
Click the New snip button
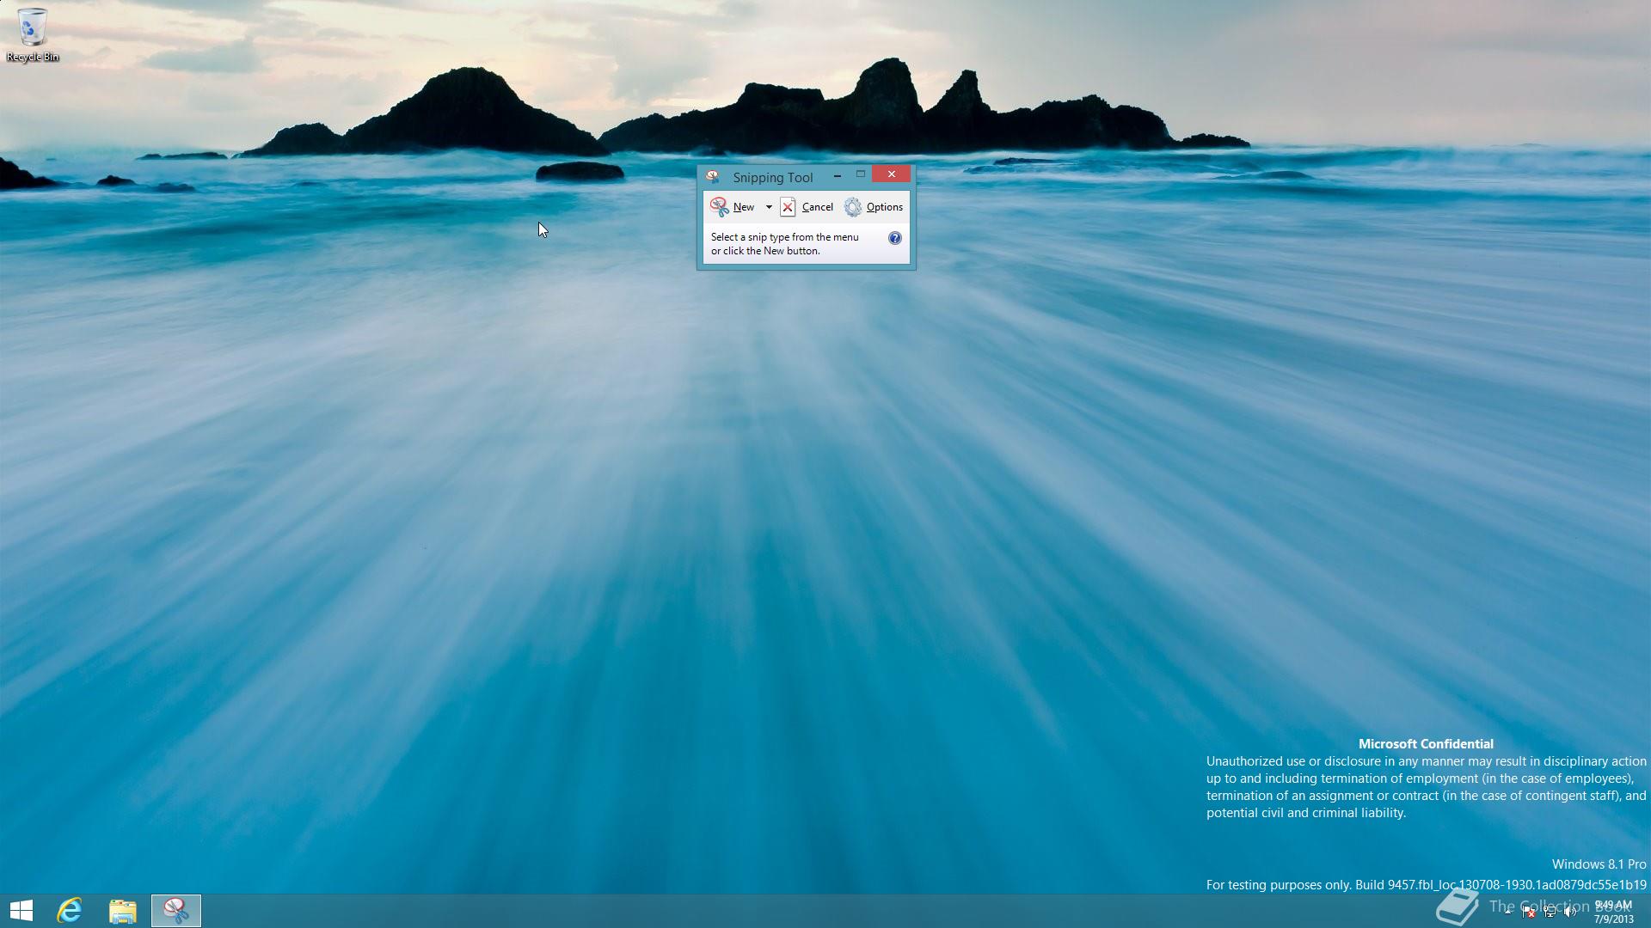pos(733,207)
